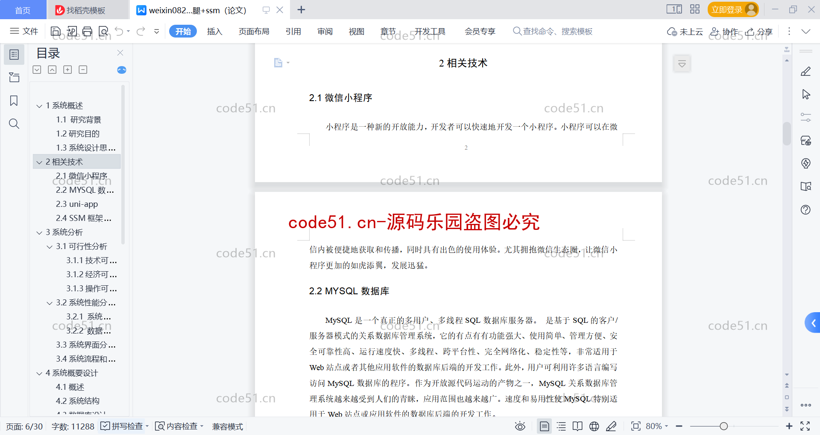Switch to the 插入 ribbon tab
This screenshot has height=435, width=820.
tap(214, 31)
